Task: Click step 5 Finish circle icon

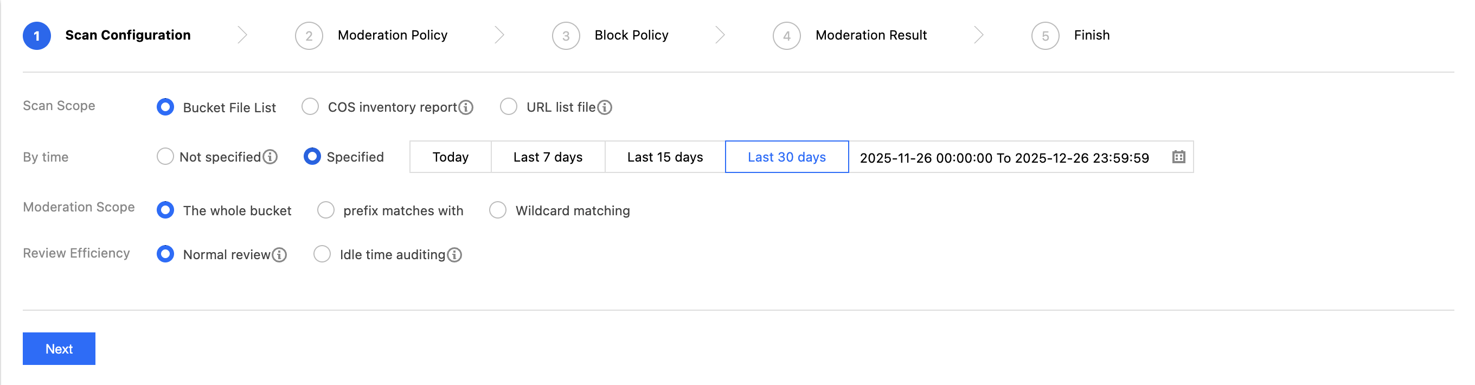Action: pyautogui.click(x=1045, y=36)
